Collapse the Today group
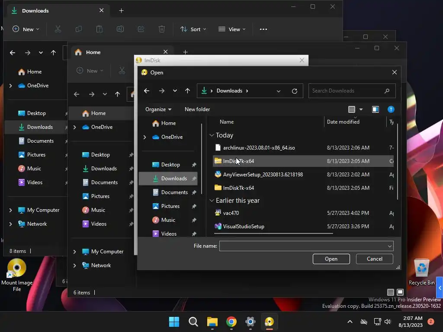This screenshot has height=332, width=443. pyautogui.click(x=212, y=135)
